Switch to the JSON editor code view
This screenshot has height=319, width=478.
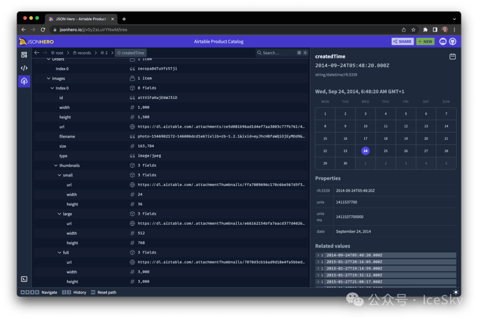(x=24, y=68)
